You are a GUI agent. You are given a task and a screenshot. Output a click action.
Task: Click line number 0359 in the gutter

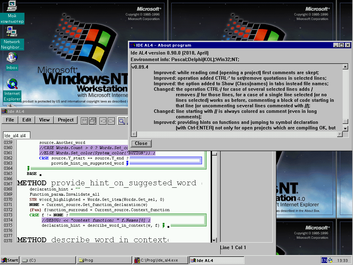click(8, 142)
